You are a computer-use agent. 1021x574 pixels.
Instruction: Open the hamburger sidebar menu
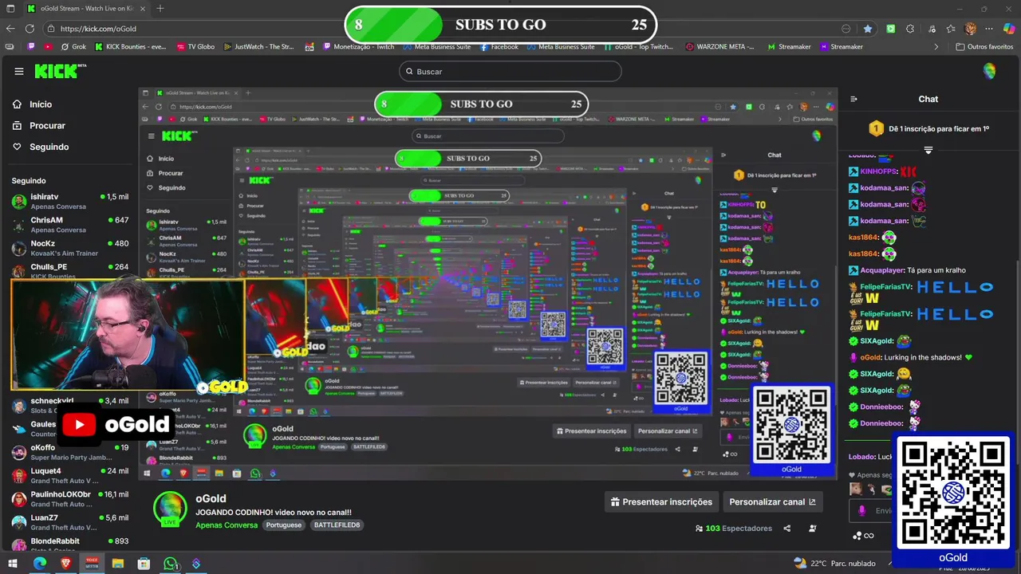pyautogui.click(x=19, y=71)
